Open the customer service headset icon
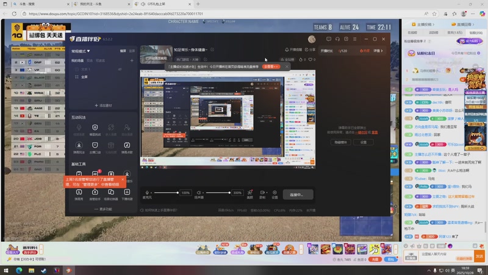Image resolution: width=488 pixels, height=275 pixels. tap(337, 39)
